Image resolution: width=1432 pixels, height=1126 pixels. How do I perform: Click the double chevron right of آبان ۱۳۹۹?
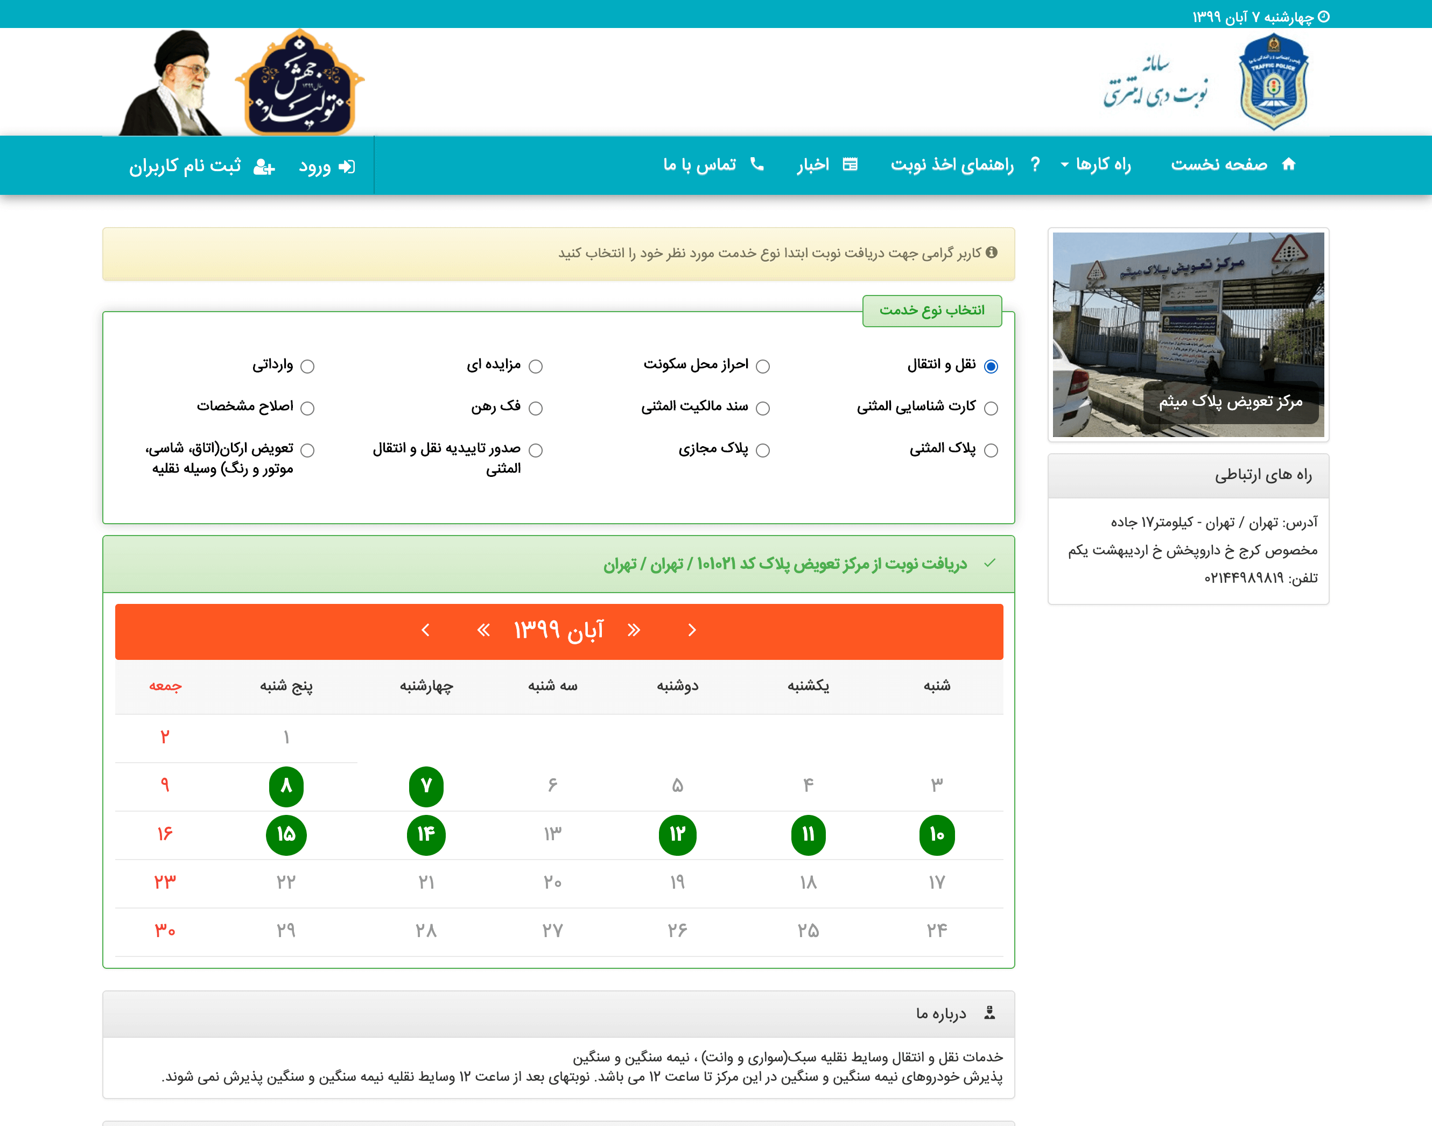click(634, 630)
